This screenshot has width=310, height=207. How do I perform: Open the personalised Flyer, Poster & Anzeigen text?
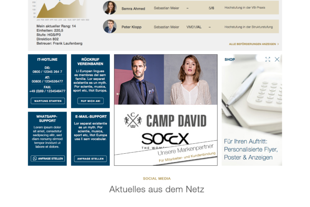(x=251, y=150)
